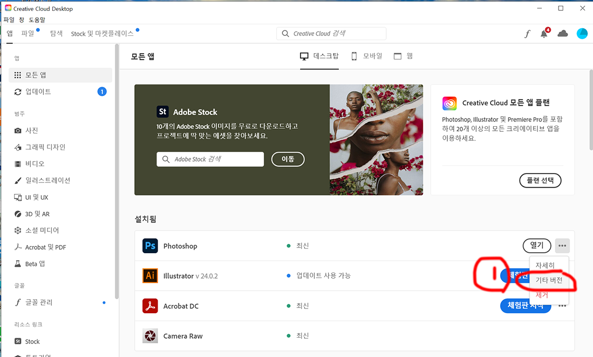This screenshot has height=357, width=593.
Task: Open notifications bell with red badge
Action: pos(544,33)
